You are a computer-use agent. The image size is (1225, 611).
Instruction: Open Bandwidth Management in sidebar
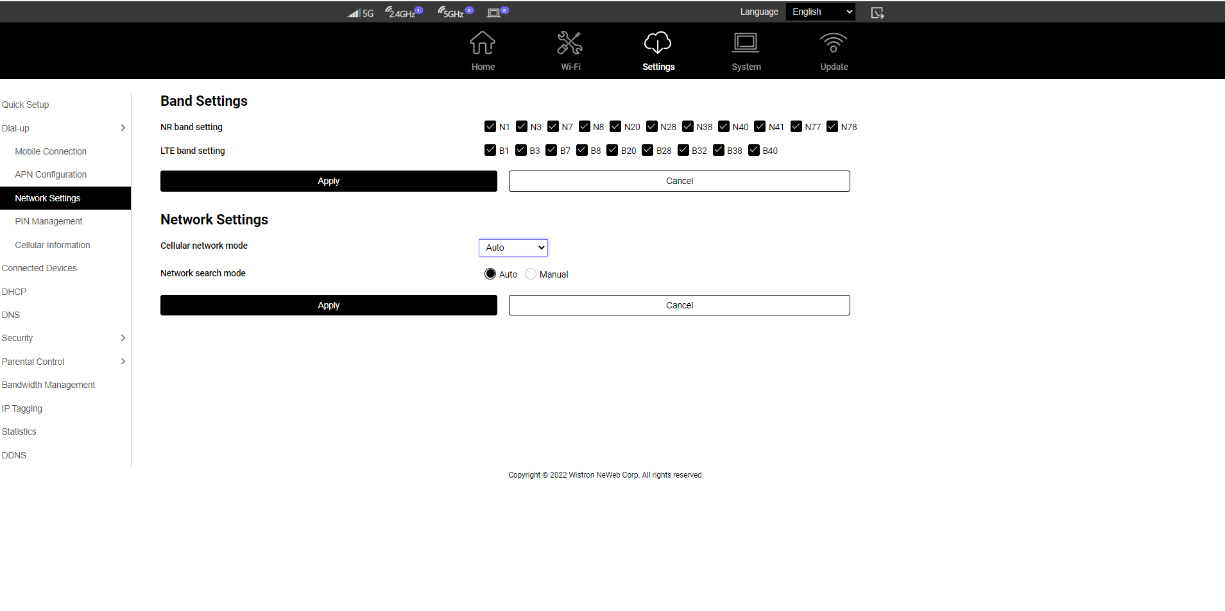coord(49,385)
